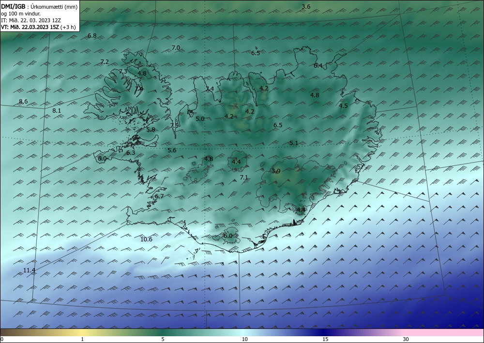Image resolution: width=484 pixels, height=343 pixels.
Task: Click the colorbar tick label 5
Action: [163, 339]
